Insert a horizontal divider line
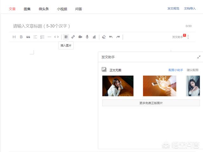The image size is (203, 152). (49, 37)
